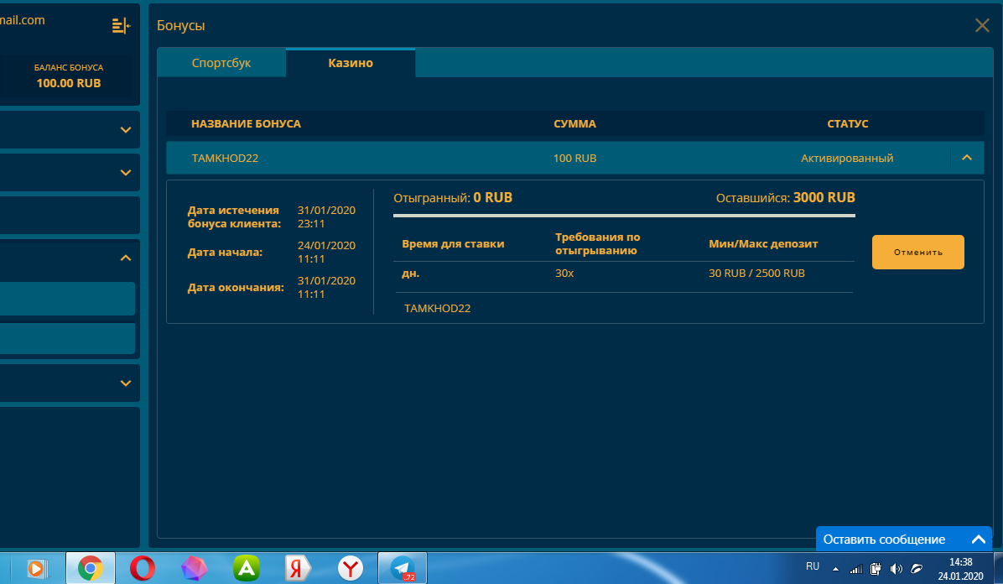Click the RU language indicator in the tray
1003x584 pixels.
[813, 566]
